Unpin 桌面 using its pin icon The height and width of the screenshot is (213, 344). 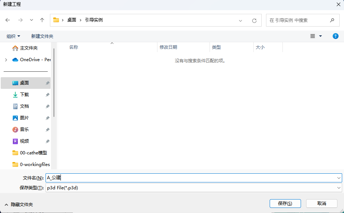[x=47, y=83]
